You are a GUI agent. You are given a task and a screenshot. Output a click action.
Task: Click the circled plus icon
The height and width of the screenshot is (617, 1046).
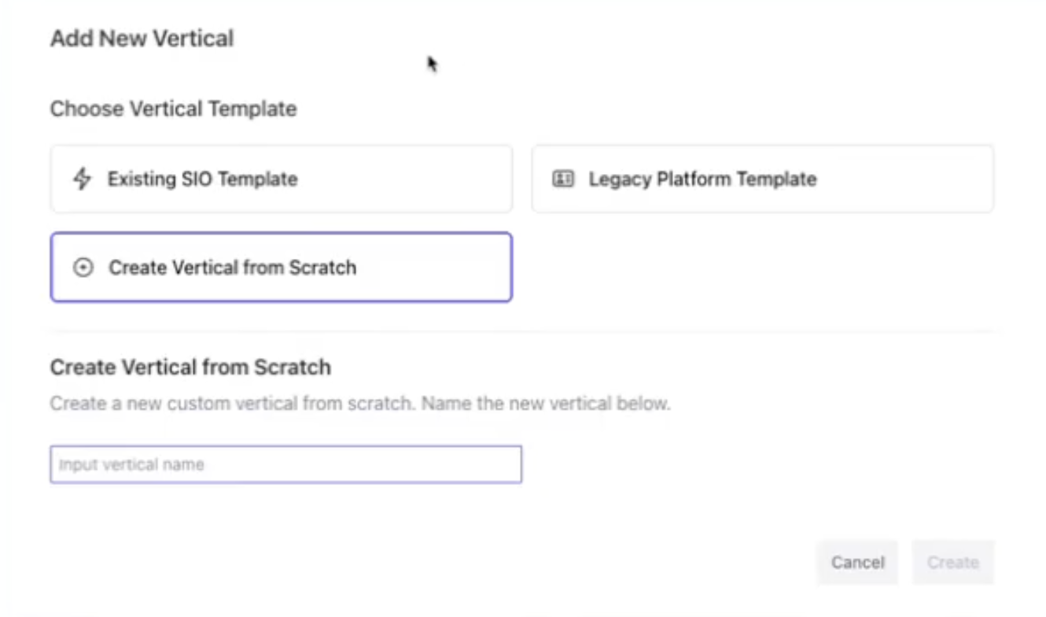(x=83, y=268)
